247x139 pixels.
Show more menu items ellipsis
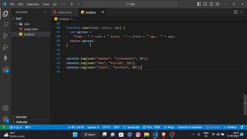63,4
